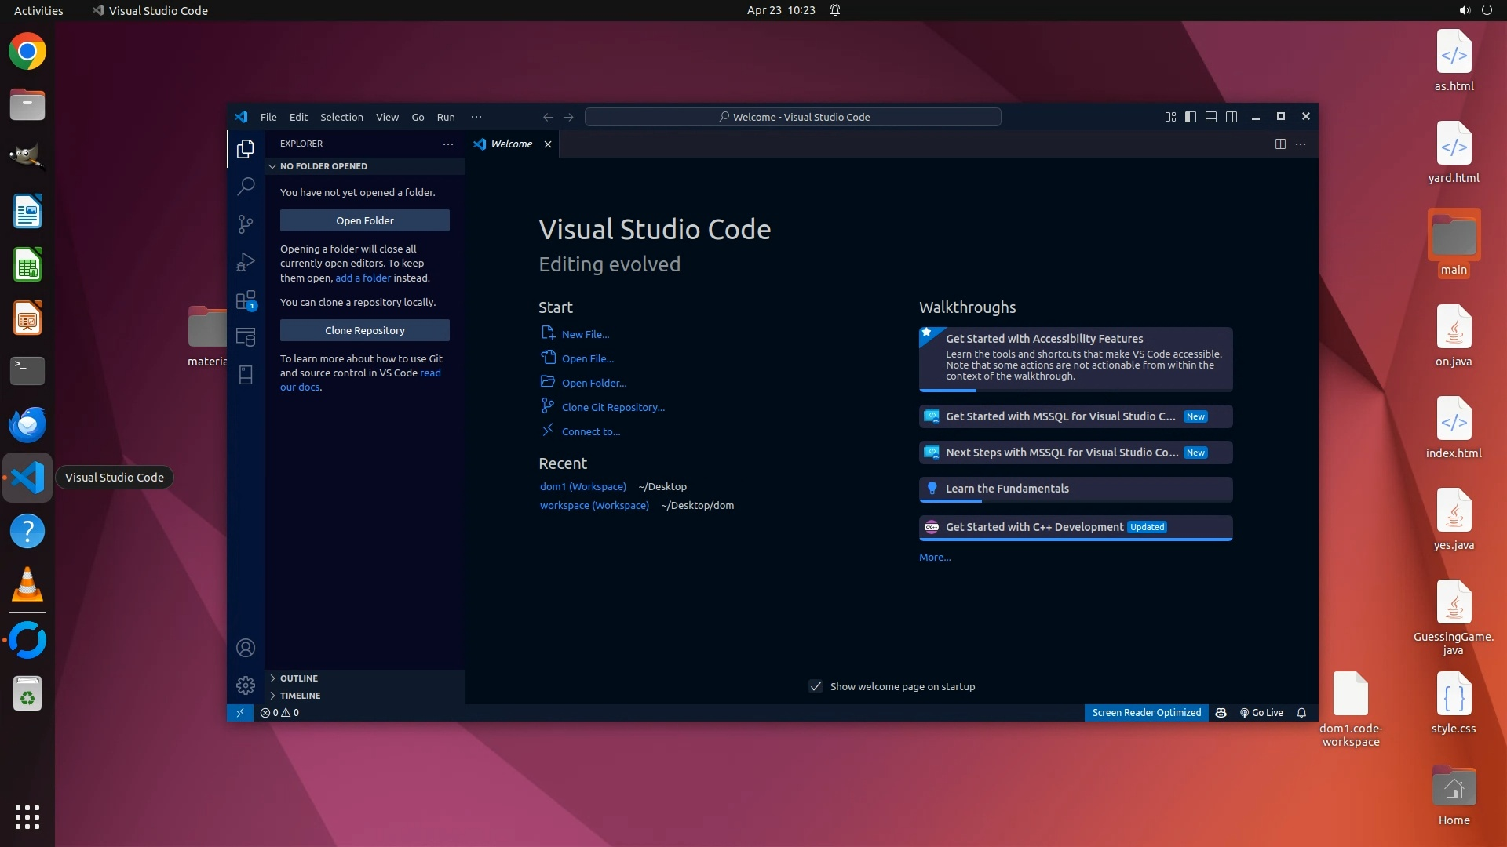The image size is (1507, 847).
Task: Open the dom1 (Workspace) recent link
Action: click(x=582, y=487)
